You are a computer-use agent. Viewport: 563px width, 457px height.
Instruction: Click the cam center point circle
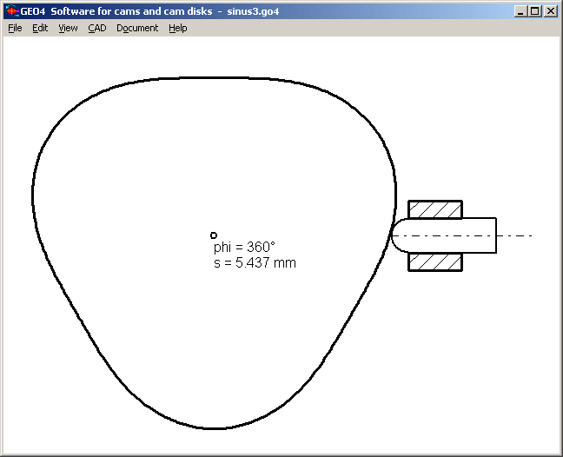(214, 235)
